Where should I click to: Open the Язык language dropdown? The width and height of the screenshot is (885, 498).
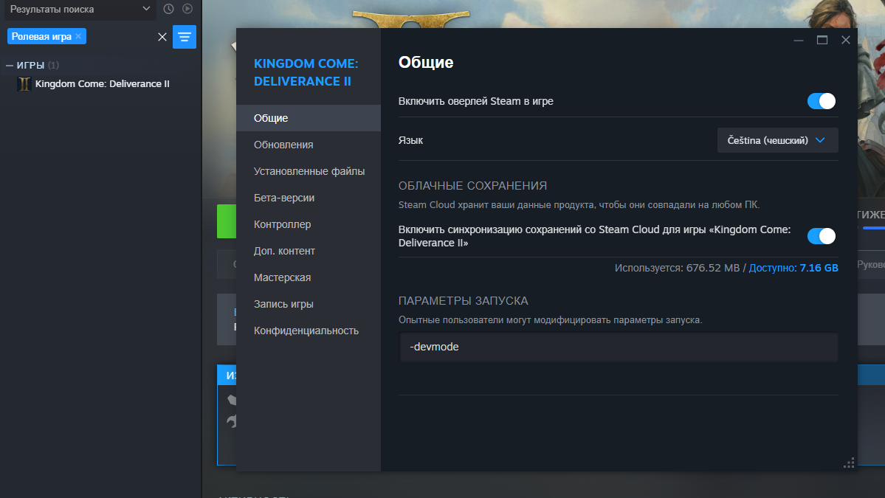tap(777, 140)
